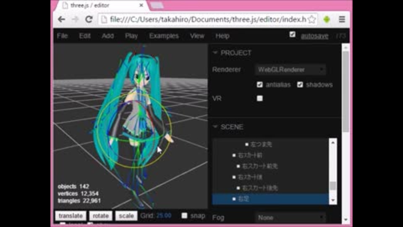Activate the scale tool button
This screenshot has width=403, height=227.
tap(126, 216)
